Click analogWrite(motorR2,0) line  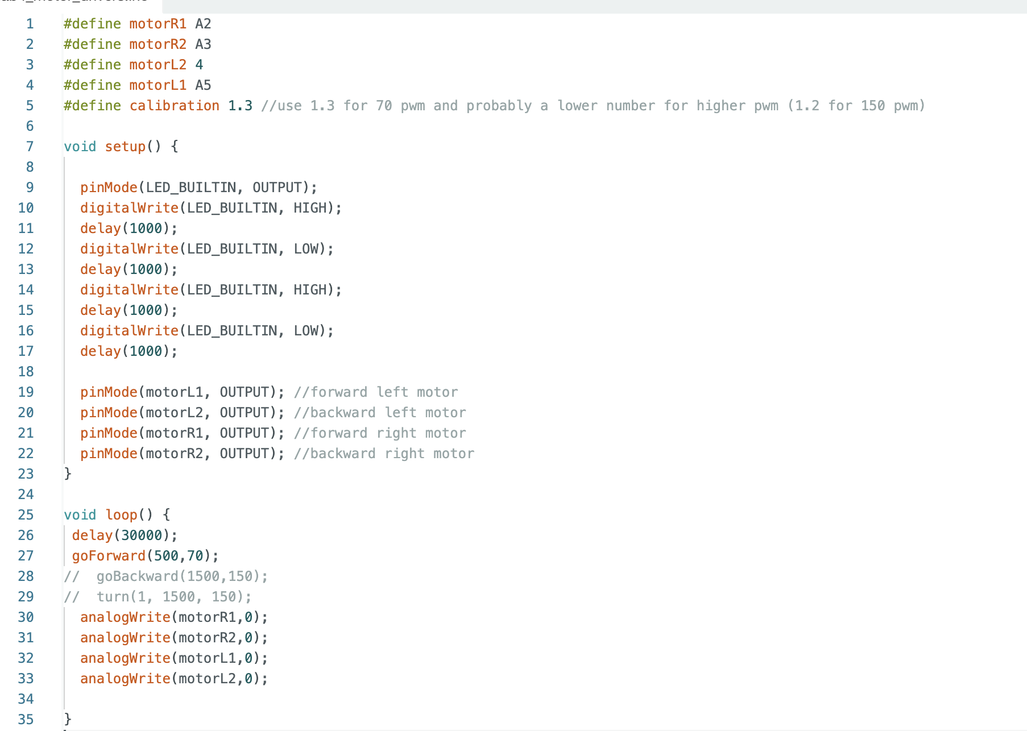pos(174,638)
